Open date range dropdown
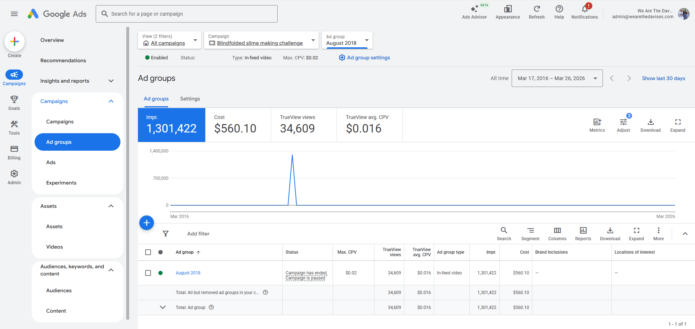This screenshot has width=695, height=329. (x=557, y=78)
